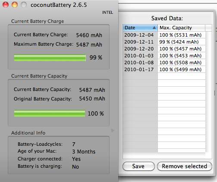Click the INTEL label

107,13
